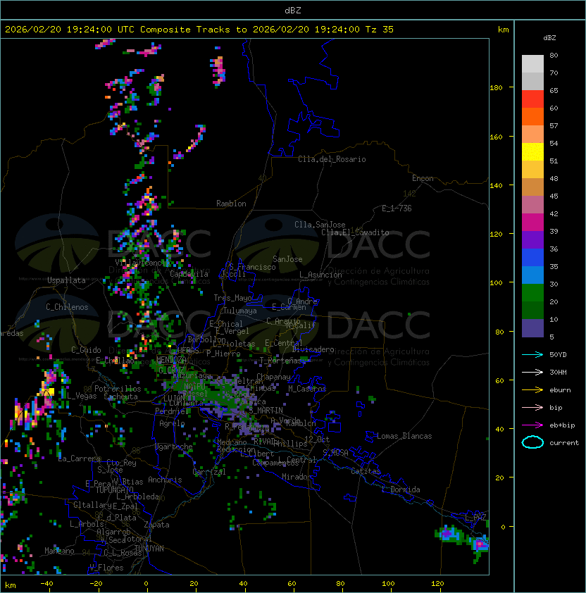This screenshot has height=593, width=586.
Task: Select the yellow eburn arrow symbol
Action: [532, 390]
